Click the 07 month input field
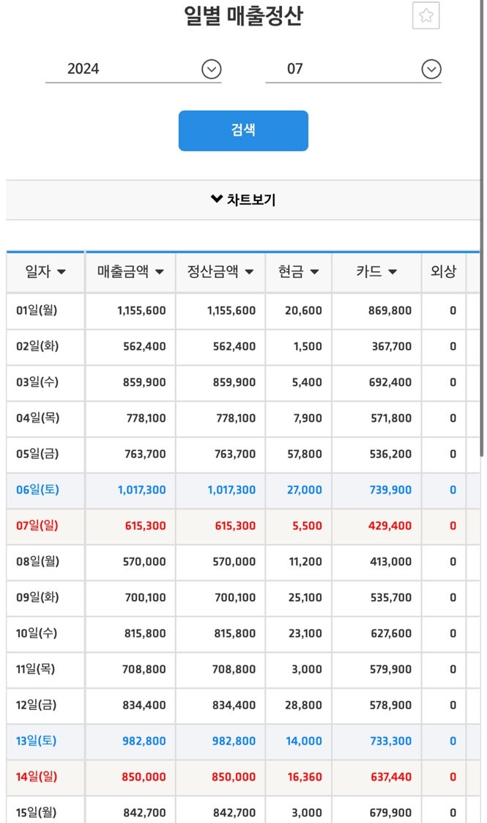This screenshot has width=487, height=823. point(341,70)
